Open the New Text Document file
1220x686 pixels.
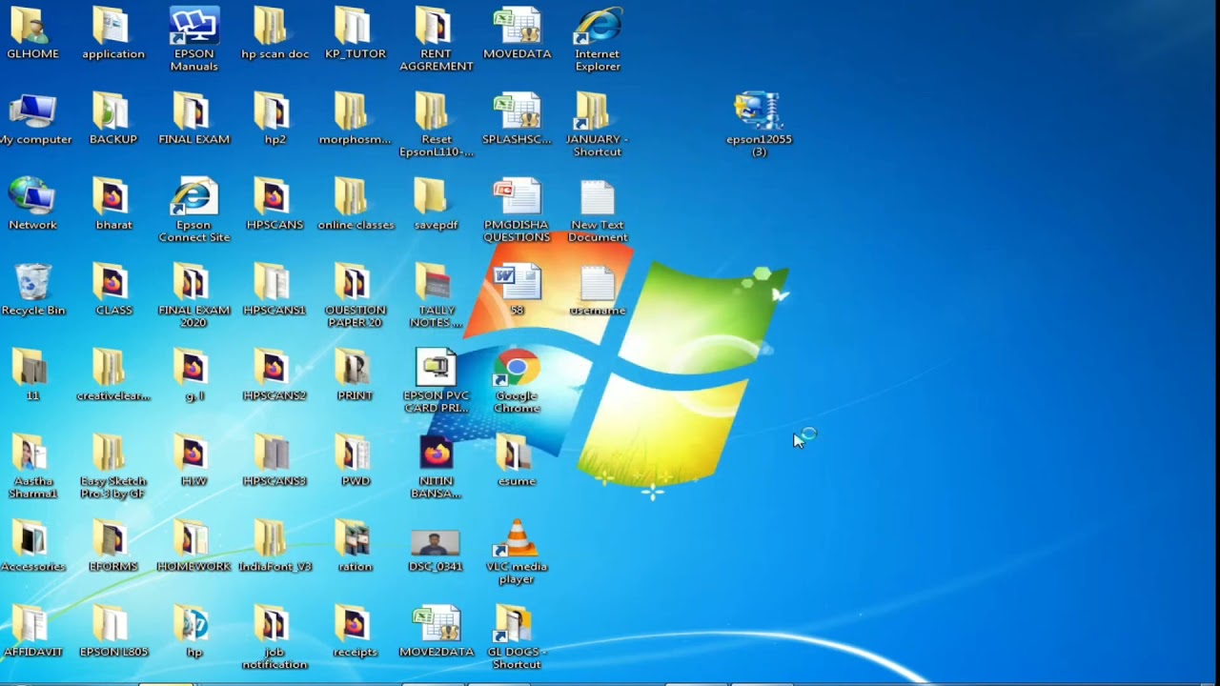coord(598,210)
